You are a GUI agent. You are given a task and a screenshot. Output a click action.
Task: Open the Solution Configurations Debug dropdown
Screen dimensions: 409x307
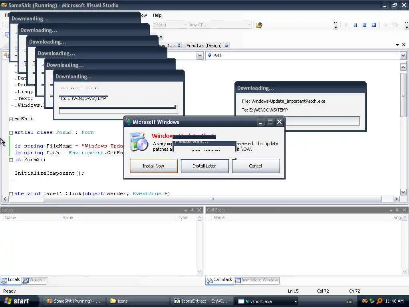[185, 25]
